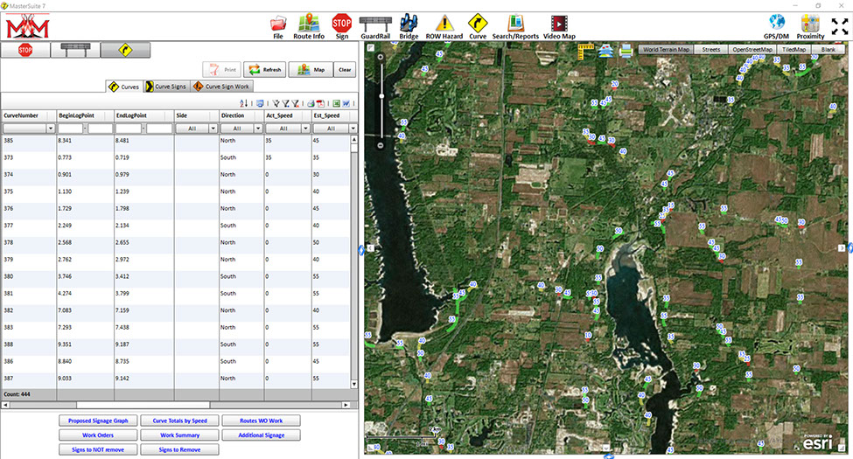The width and height of the screenshot is (853, 459).
Task: Click the Refresh button
Action: pyautogui.click(x=264, y=70)
